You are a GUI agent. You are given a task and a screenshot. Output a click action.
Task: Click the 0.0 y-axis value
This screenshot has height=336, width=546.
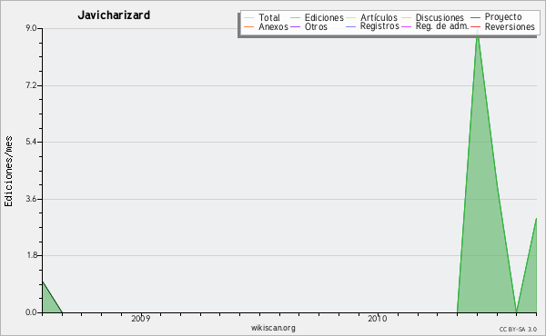(32, 312)
